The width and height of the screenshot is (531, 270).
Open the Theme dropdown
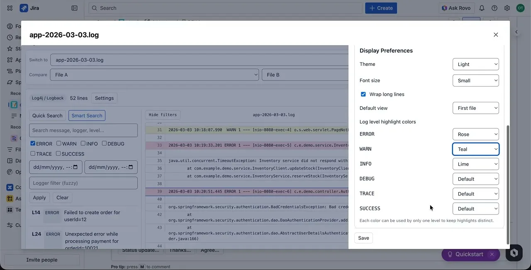475,64
